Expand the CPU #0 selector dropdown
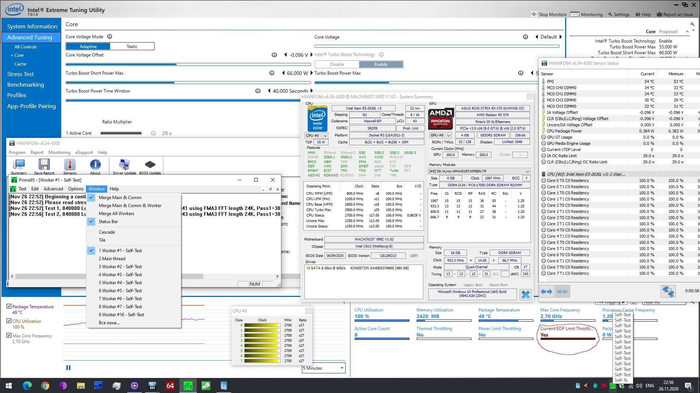Screen dimensions: 700x393 tap(316, 135)
